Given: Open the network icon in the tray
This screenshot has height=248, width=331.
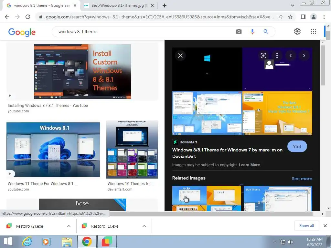Looking at the screenshot, I should tap(283, 242).
